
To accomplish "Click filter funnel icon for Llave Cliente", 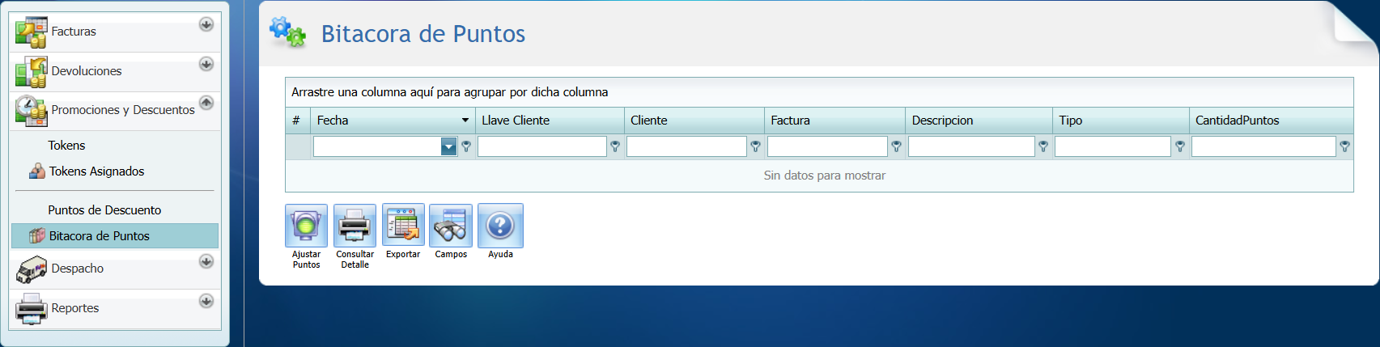I will click(615, 146).
